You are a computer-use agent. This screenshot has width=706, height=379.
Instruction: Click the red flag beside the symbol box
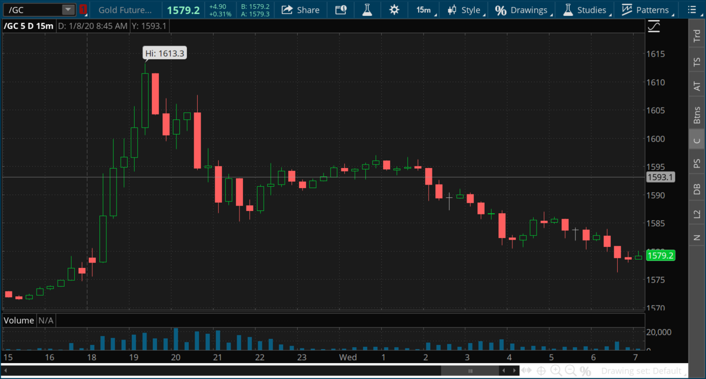point(83,10)
